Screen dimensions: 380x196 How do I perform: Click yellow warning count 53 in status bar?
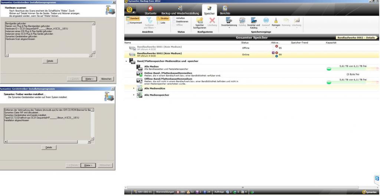point(190,192)
